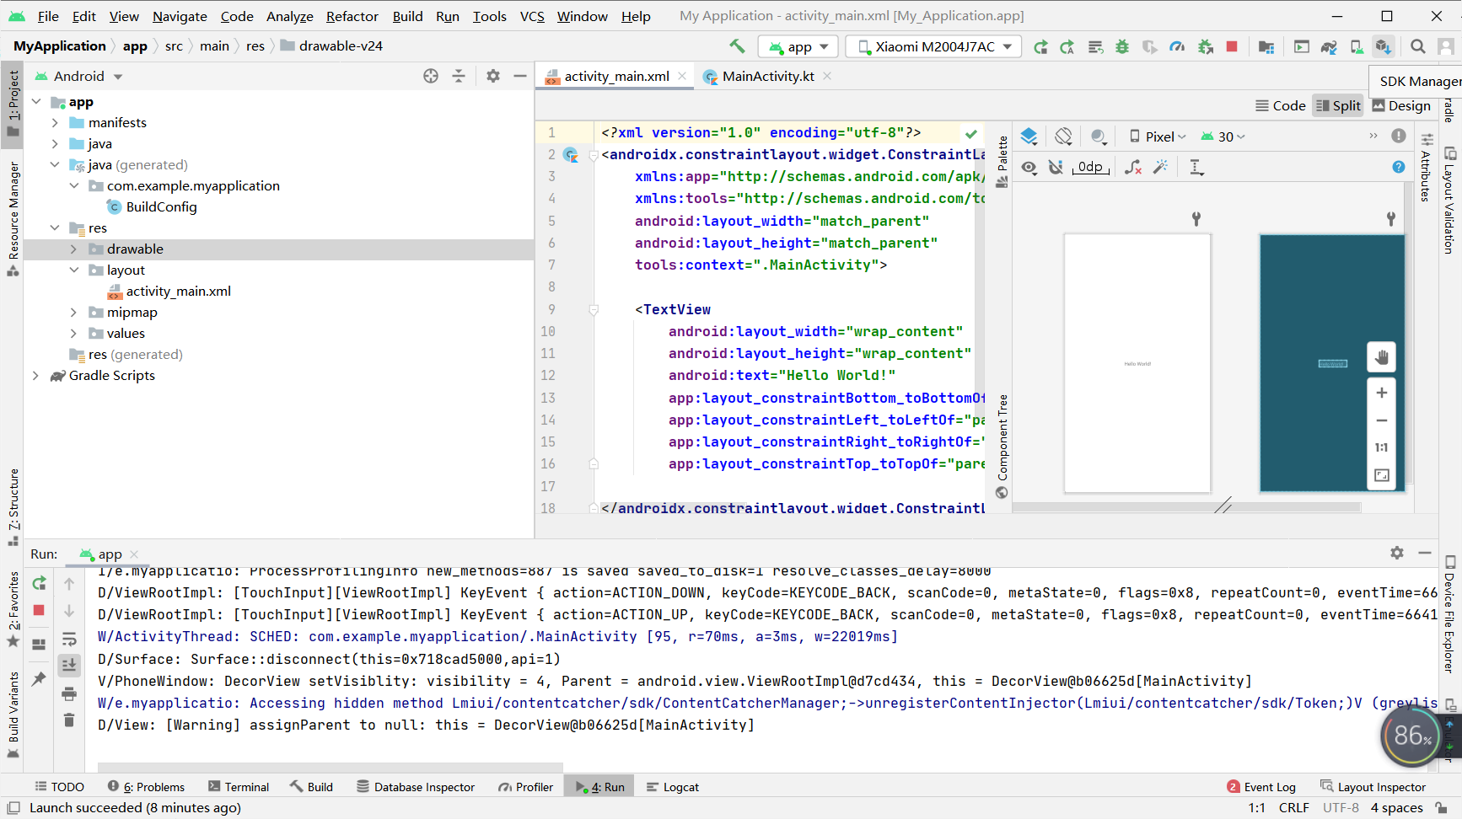Enable Autoconnect in the constraint toolbar
1462x819 pixels.
coord(1056,167)
